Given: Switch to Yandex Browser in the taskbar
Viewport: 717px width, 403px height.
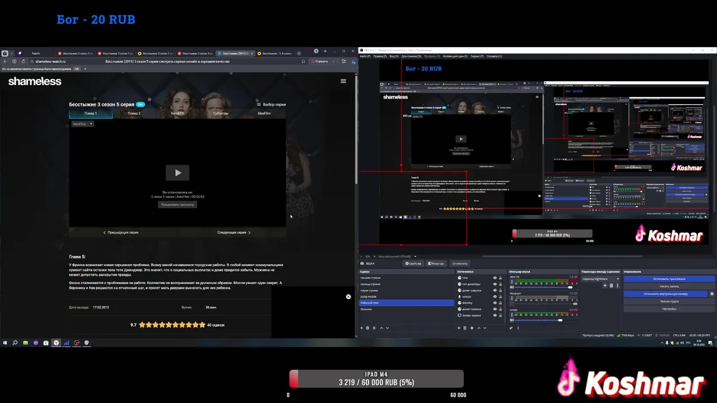Looking at the screenshot, I should [56, 343].
